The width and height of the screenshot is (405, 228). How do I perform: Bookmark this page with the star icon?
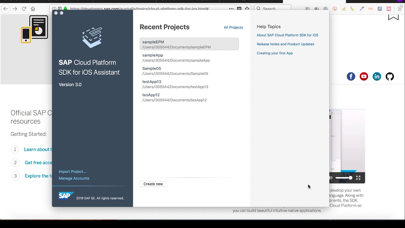247,9
